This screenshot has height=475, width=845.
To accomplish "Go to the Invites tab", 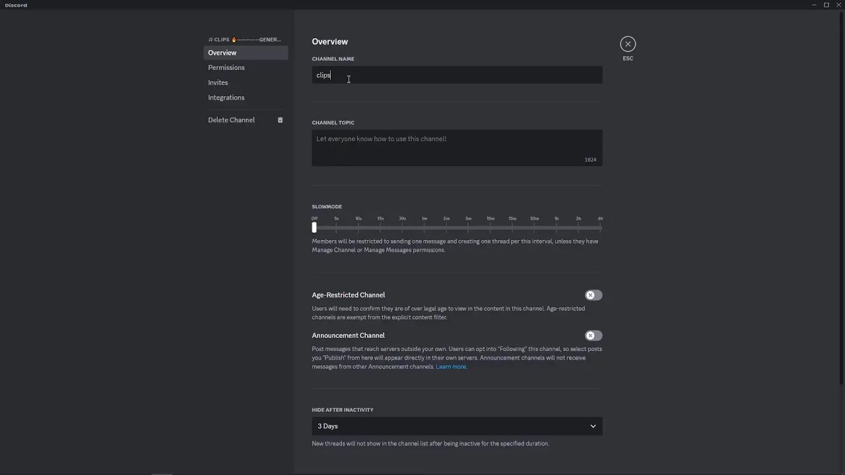I will [218, 82].
